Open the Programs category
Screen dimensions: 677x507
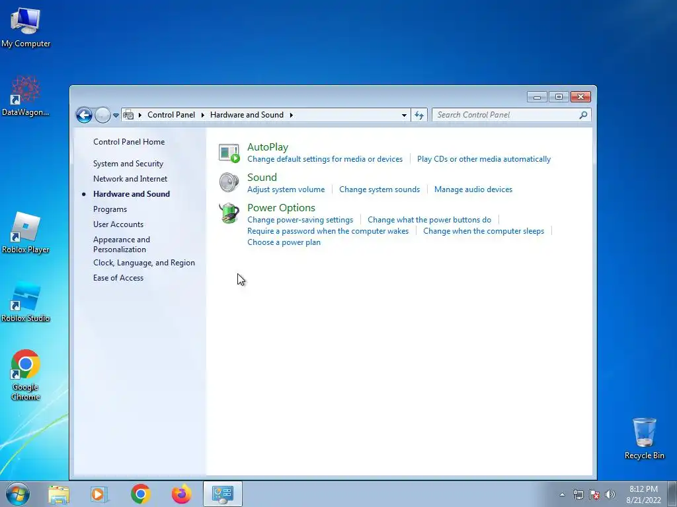110,209
